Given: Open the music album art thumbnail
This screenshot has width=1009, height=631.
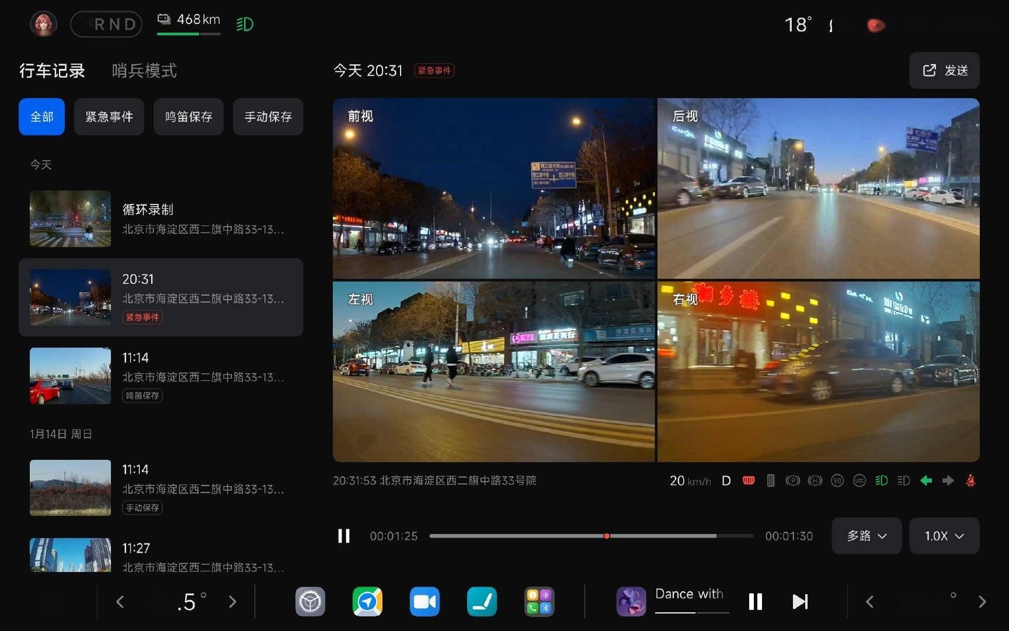Looking at the screenshot, I should point(631,601).
